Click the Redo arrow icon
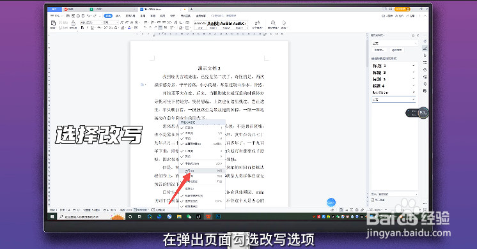Screen dimensions: 477x249 (95, 16)
